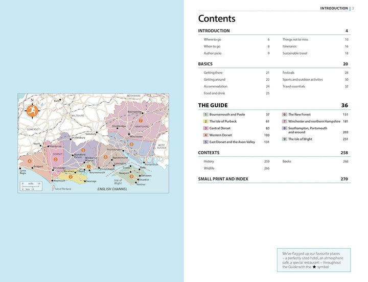Open 'Sustainable travel' entry
Viewport: 368px width, 282px height.
[x=295, y=53]
